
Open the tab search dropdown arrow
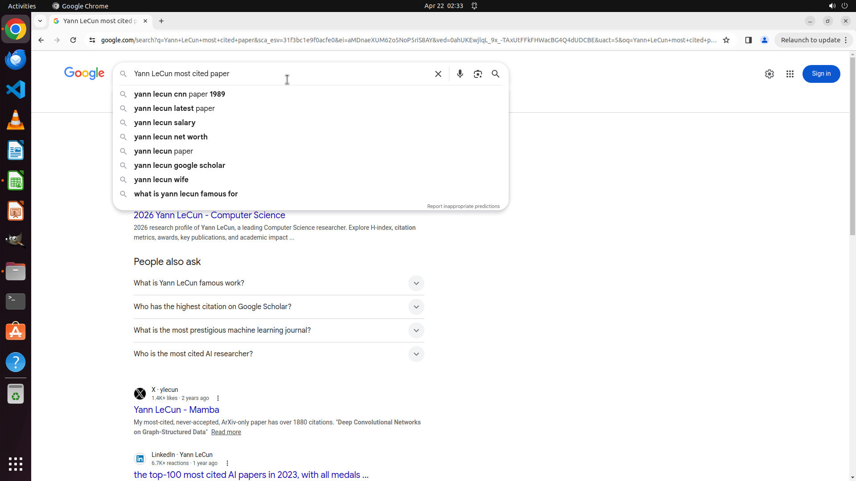pyautogui.click(x=40, y=21)
